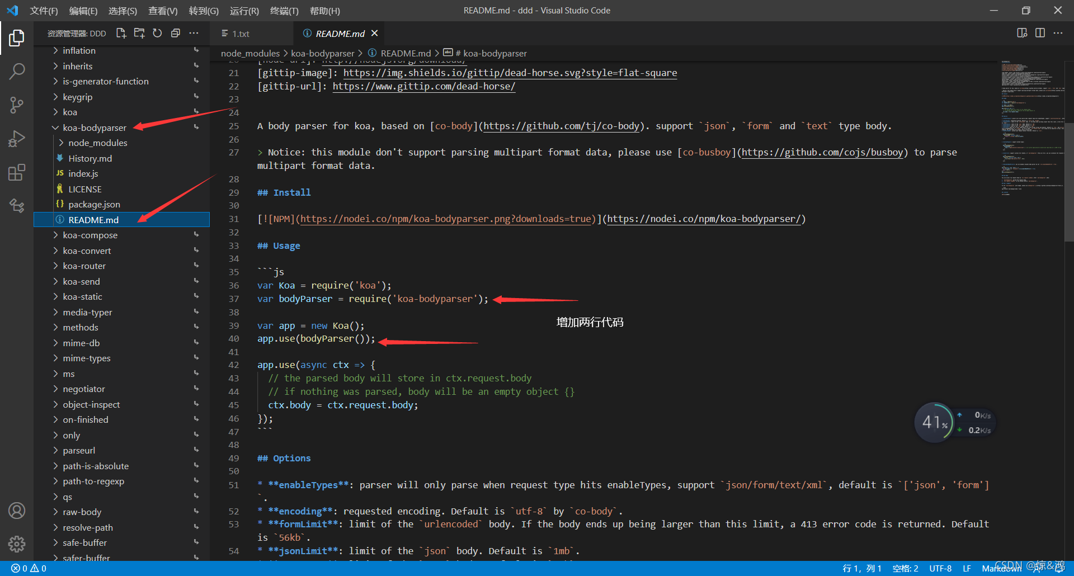
Task: Expand the inflation folder
Action: 122,50
